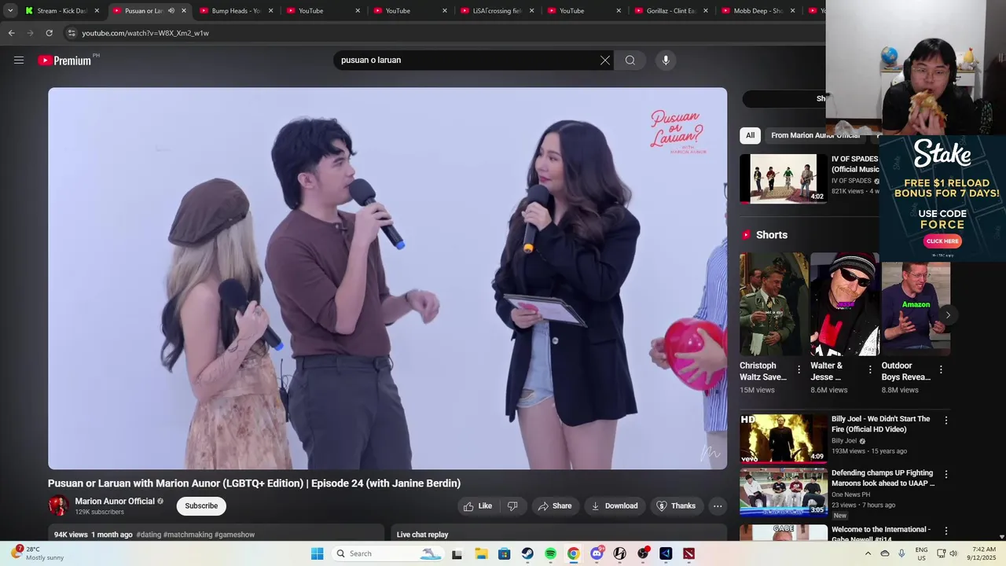The height and width of the screenshot is (566, 1006).
Task: Open options menu for Christoph Waltz short
Action: [799, 369]
